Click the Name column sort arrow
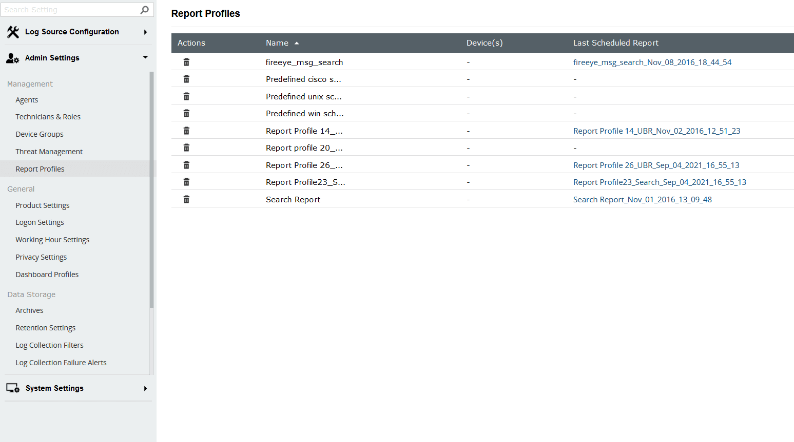794x442 pixels. (x=297, y=43)
